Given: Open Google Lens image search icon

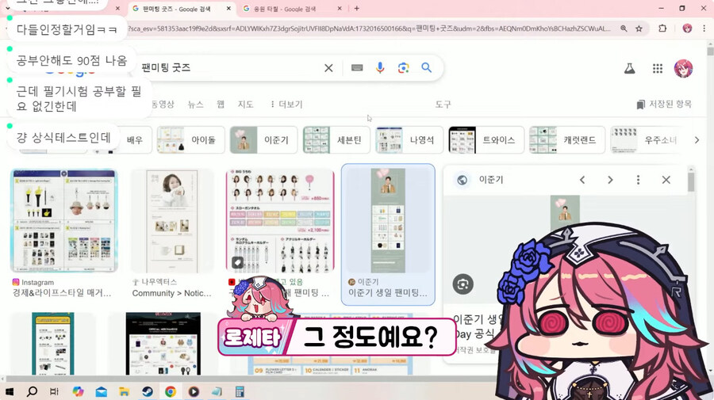Looking at the screenshot, I should click(x=403, y=68).
